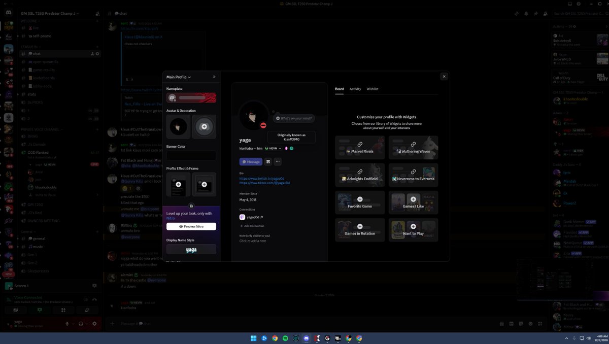This screenshot has width=609, height=344.
Task: Switch to the Wishlist tab
Action: coord(373,89)
